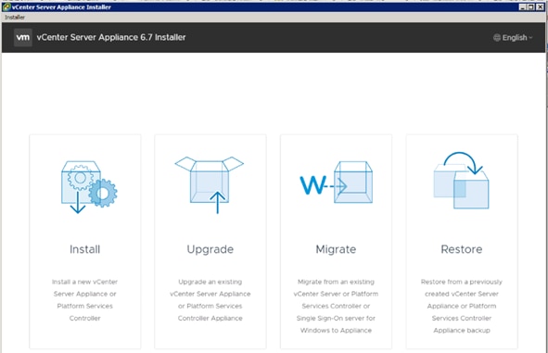Select the Migrate heading
Image resolution: width=548 pixels, height=353 pixels.
pos(336,249)
